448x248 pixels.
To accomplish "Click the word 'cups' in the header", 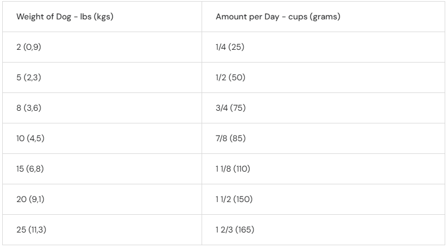I will pos(298,17).
